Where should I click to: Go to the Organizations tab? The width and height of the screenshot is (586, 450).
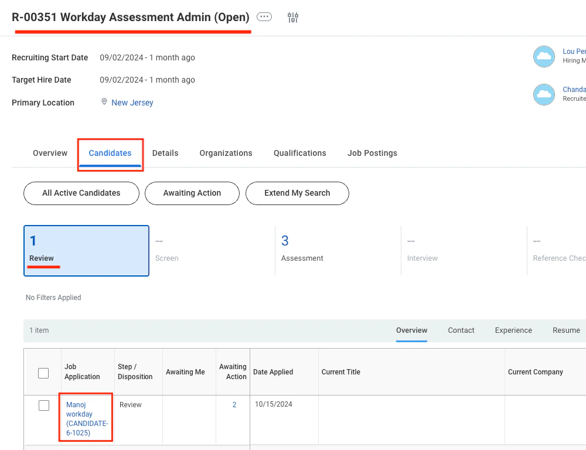[x=226, y=154]
